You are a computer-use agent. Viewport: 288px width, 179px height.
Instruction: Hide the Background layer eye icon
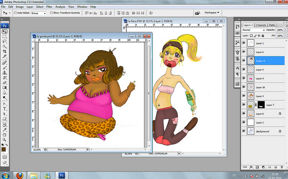244,131
